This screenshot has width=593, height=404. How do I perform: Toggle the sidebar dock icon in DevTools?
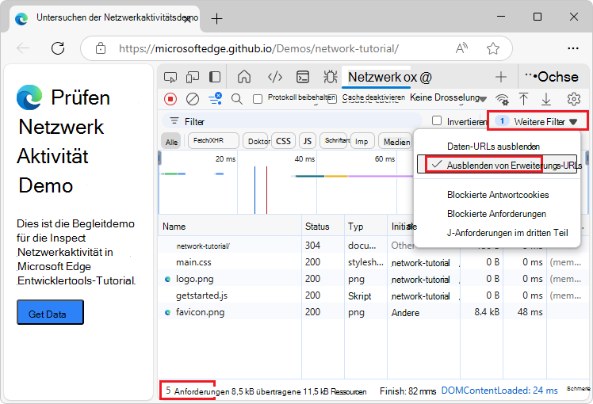215,77
